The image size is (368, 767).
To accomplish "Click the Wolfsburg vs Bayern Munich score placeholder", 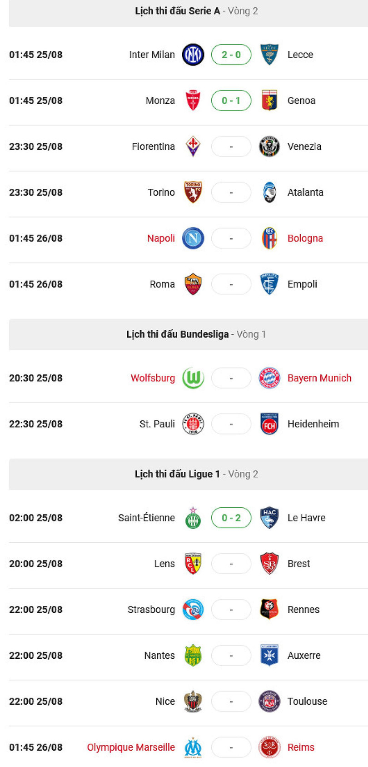I will [x=231, y=378].
